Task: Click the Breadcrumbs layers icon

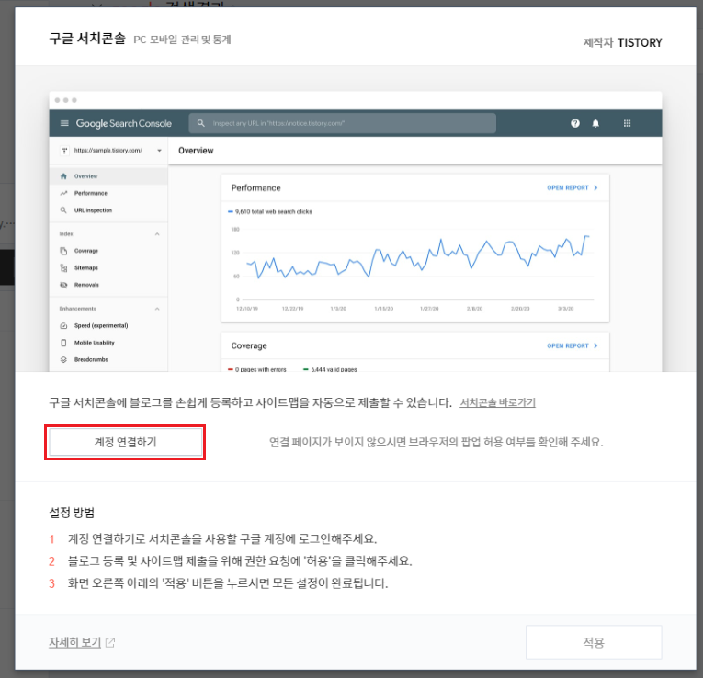Action: tap(63, 360)
